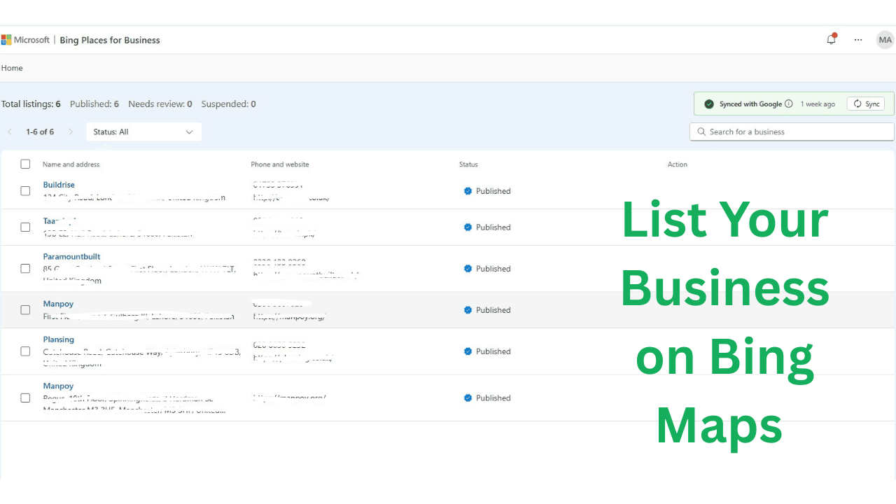Open the Status: All filter dropdown

[143, 132]
